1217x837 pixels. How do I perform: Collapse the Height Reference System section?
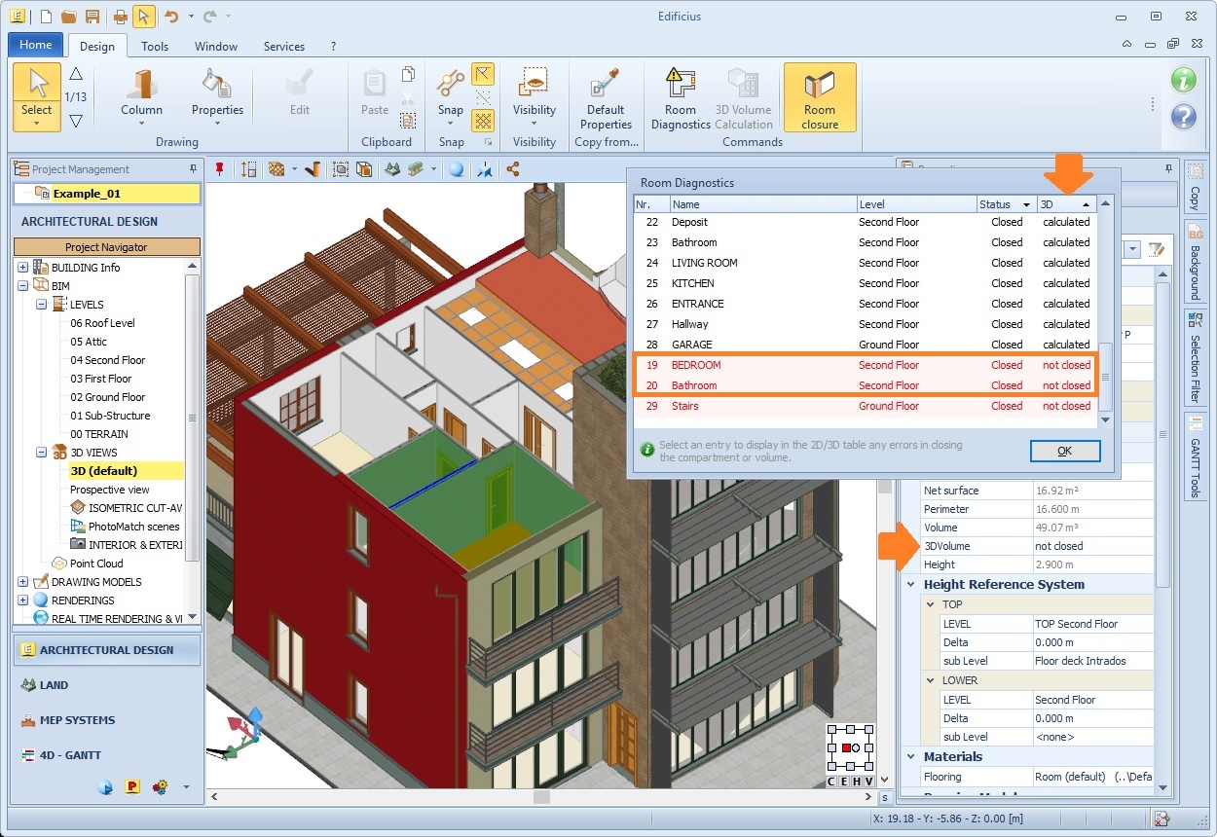[x=911, y=585]
